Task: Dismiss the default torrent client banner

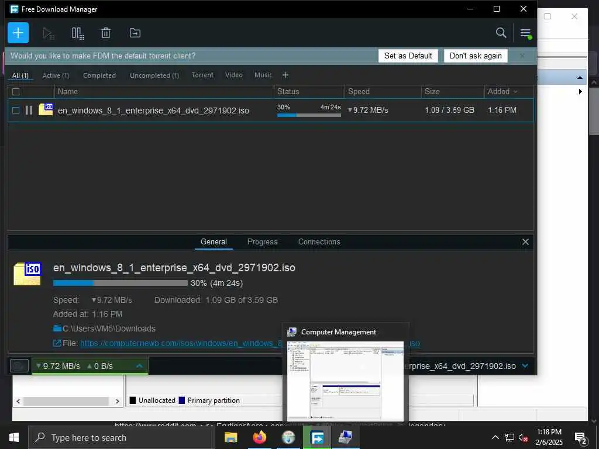Action: [x=522, y=56]
